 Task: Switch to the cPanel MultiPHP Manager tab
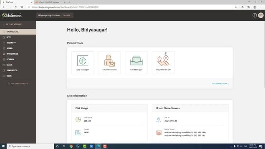point(50,2)
